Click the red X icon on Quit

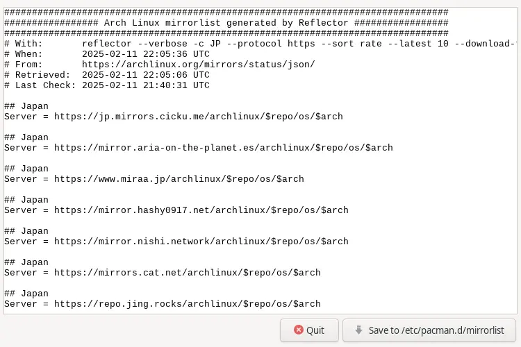coord(299,330)
